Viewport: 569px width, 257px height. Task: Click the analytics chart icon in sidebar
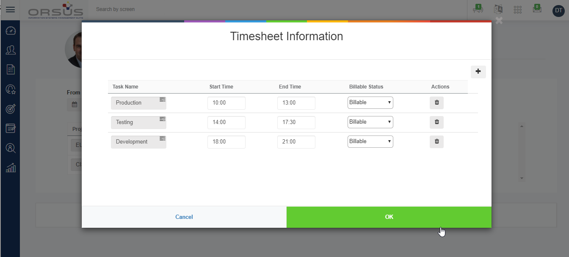click(11, 168)
